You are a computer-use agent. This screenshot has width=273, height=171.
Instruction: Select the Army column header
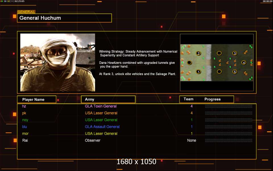click(x=108, y=99)
